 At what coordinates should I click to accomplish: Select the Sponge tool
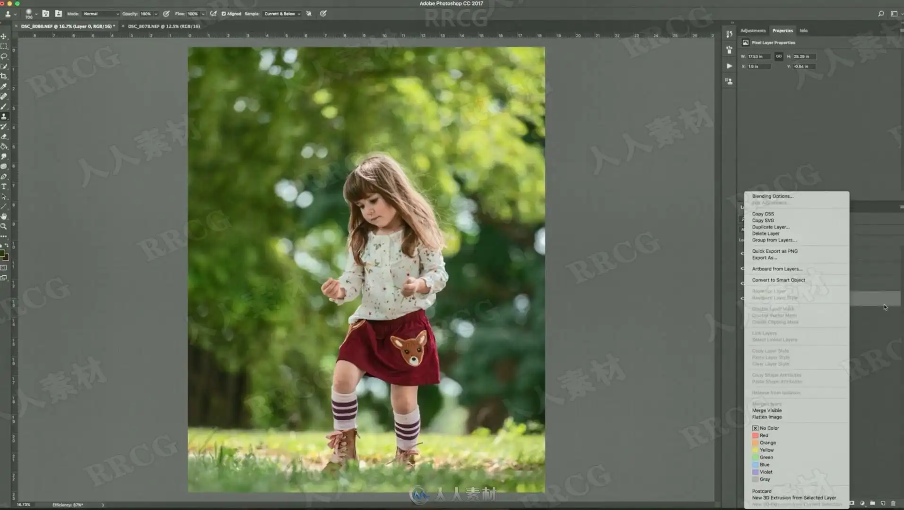coord(4,166)
